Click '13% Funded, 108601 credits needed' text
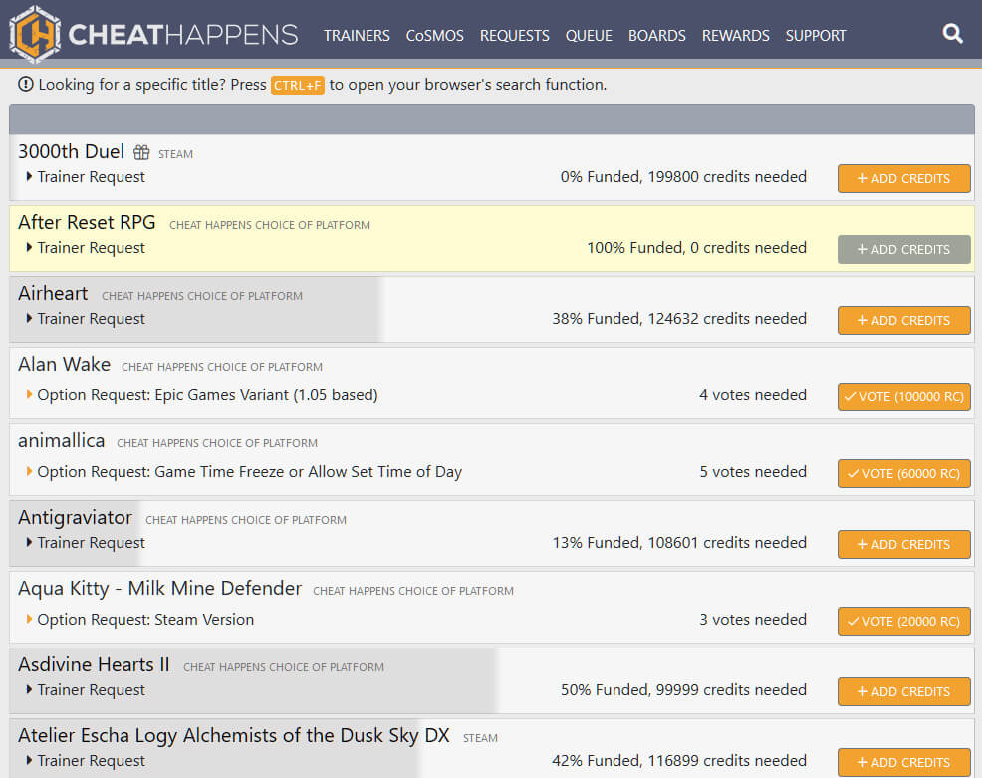The image size is (982, 778). (x=679, y=543)
